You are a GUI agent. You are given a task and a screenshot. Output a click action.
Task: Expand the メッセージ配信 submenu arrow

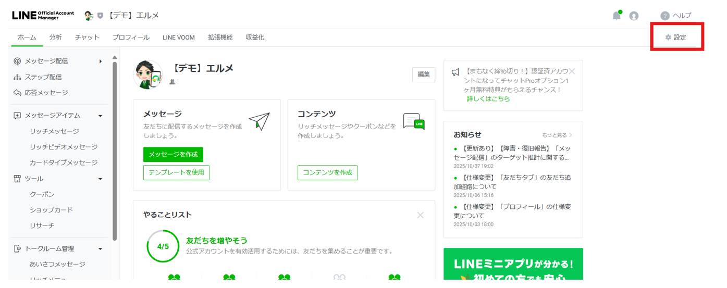tap(101, 61)
